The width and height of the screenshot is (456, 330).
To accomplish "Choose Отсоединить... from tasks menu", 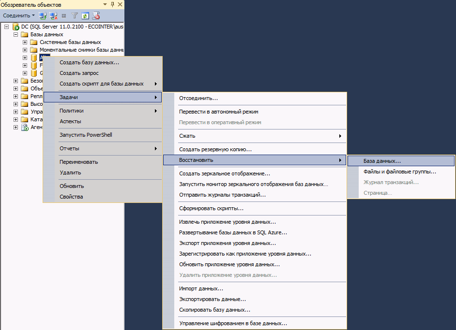I will pyautogui.click(x=198, y=99).
